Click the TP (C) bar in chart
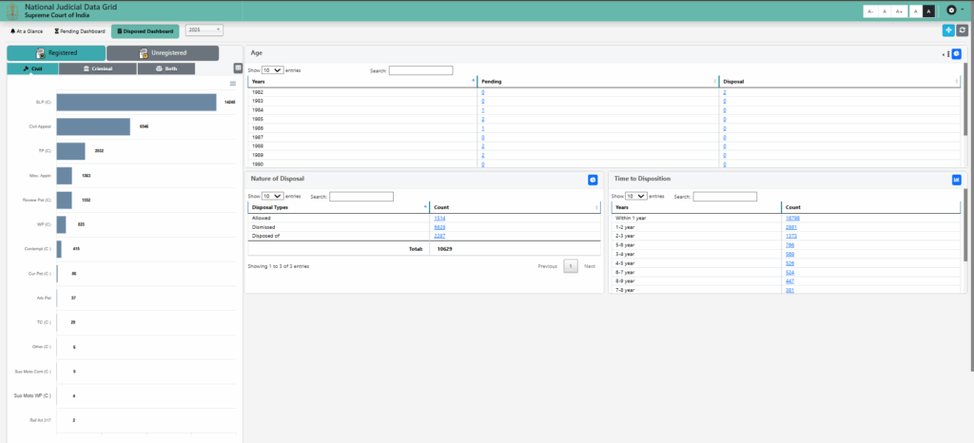Screen dimensions: 974x443 point(70,151)
